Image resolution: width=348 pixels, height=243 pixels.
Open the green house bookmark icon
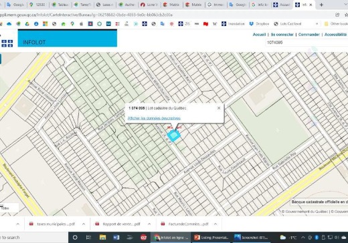[64, 24]
